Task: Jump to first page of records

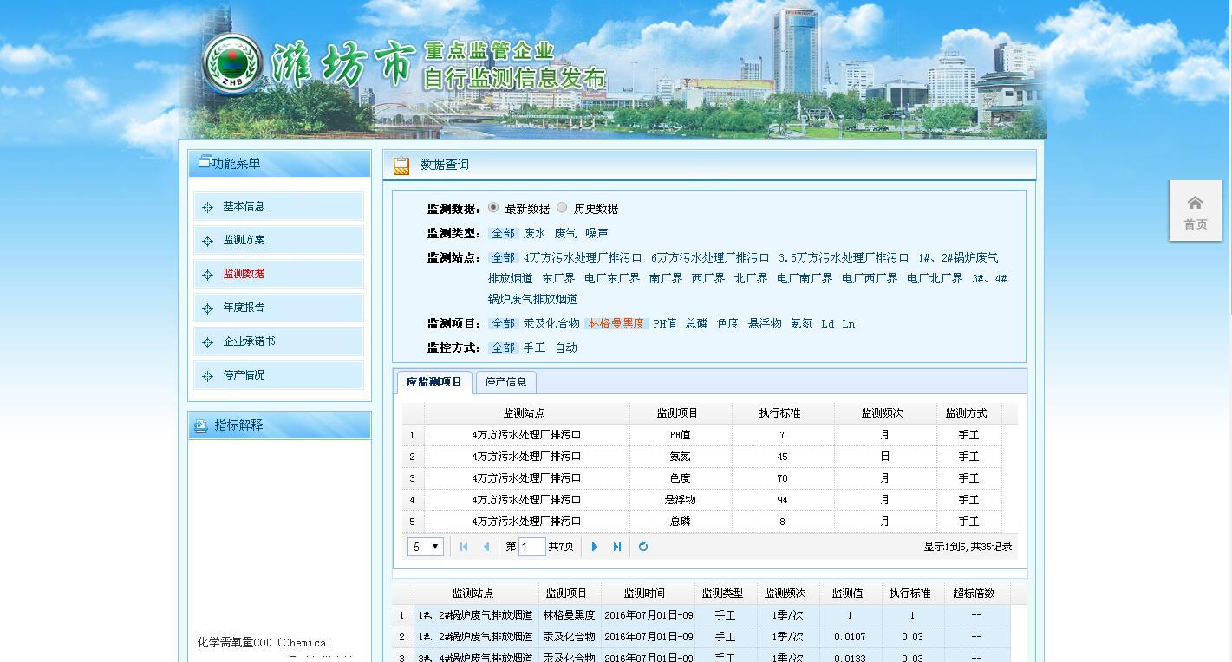Action: [464, 547]
